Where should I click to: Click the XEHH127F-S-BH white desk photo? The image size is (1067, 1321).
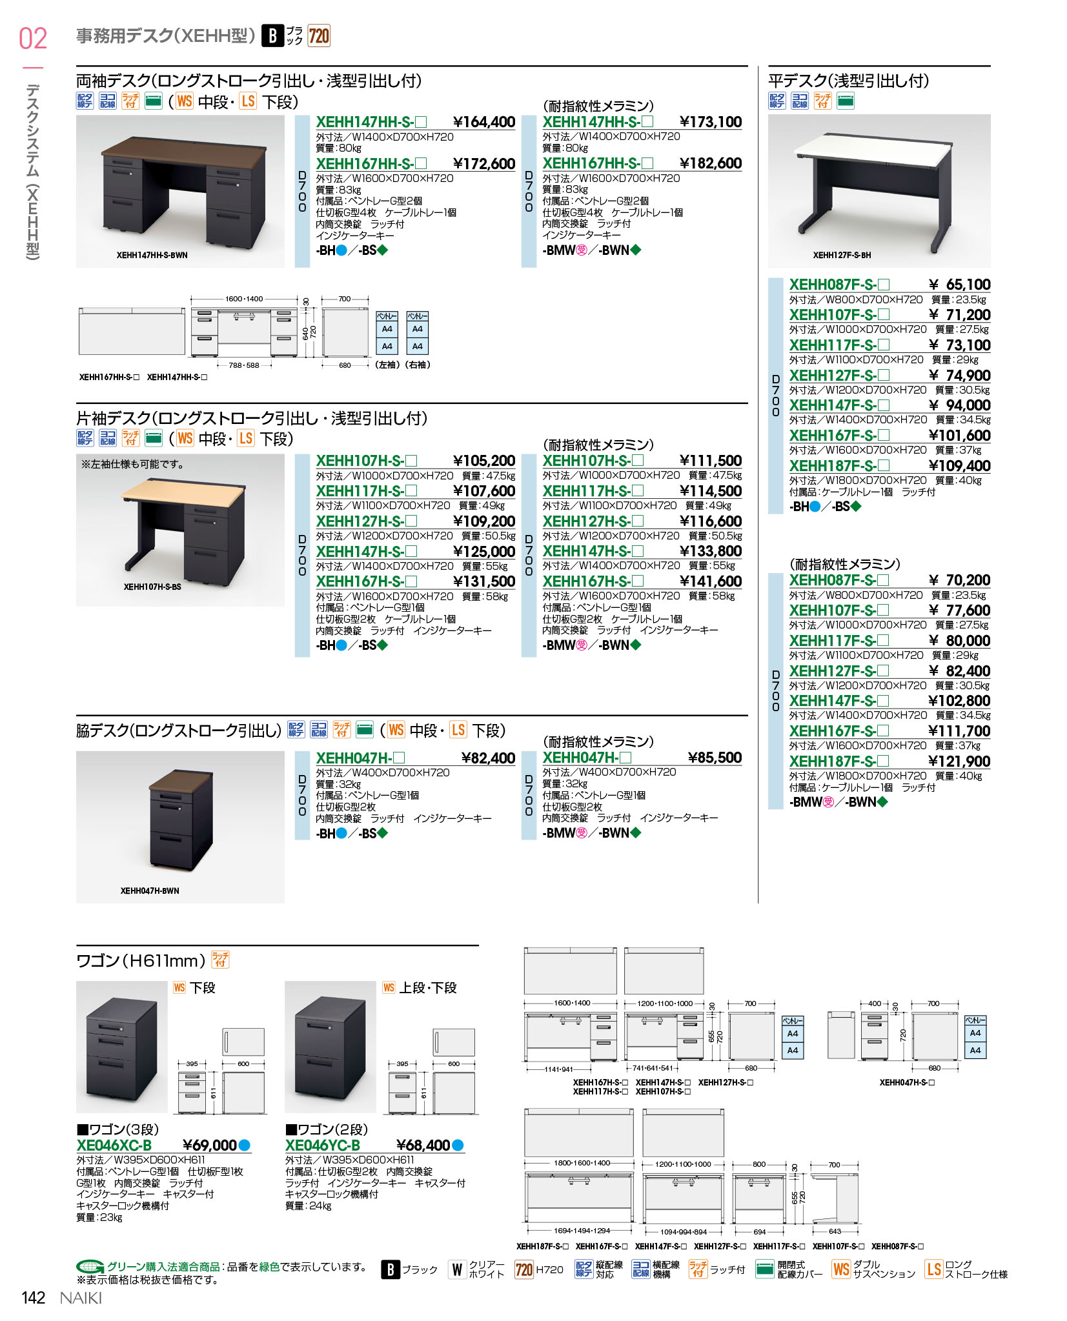click(879, 190)
